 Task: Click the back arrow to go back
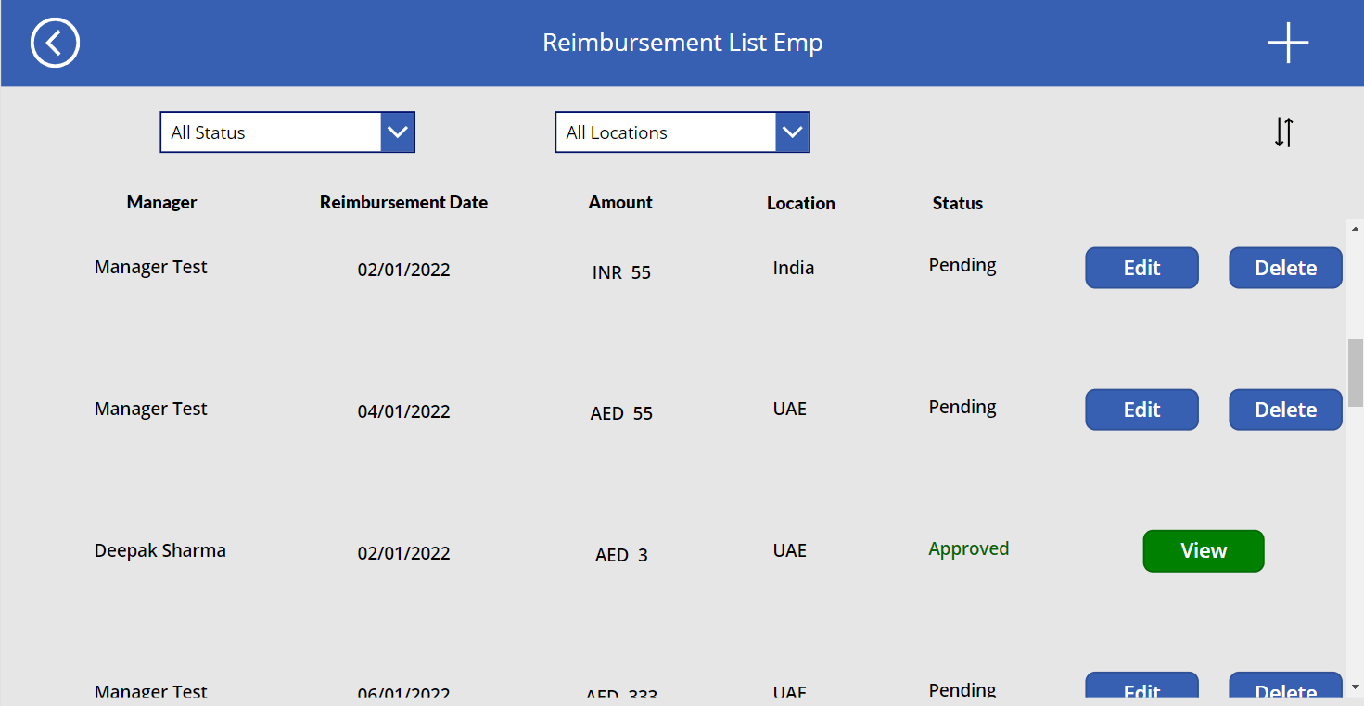tap(55, 43)
